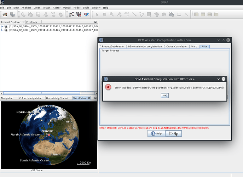Switch to the Warp tab

(x=194, y=46)
